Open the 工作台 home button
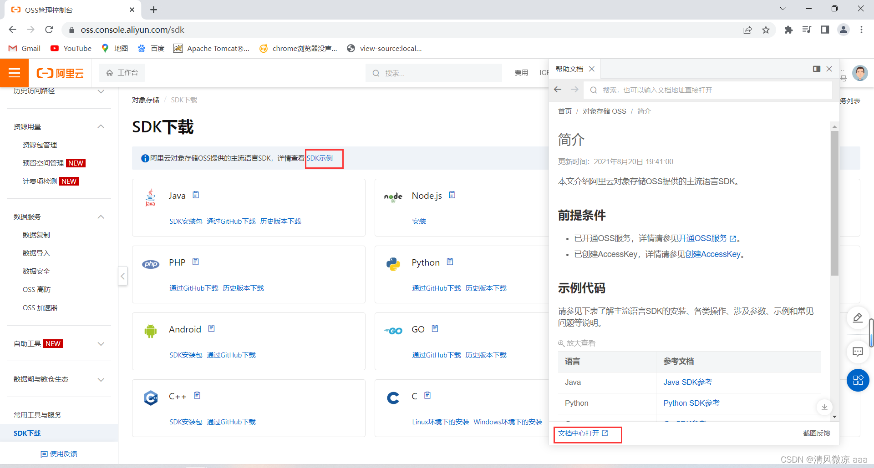874x468 pixels. (122, 73)
